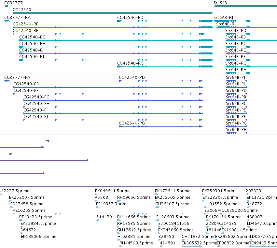Select EST EK172641.5prime
Image resolution: width=277 pixels, height=248 pixels.
pyautogui.click(x=173, y=191)
